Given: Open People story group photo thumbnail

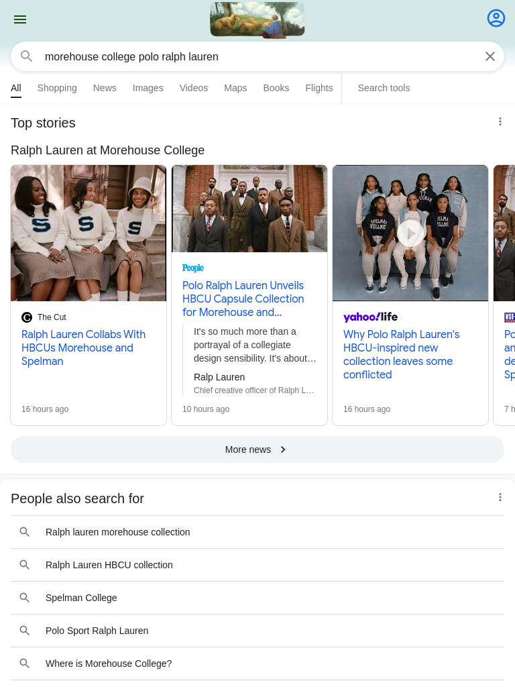Looking at the screenshot, I should tap(249, 209).
